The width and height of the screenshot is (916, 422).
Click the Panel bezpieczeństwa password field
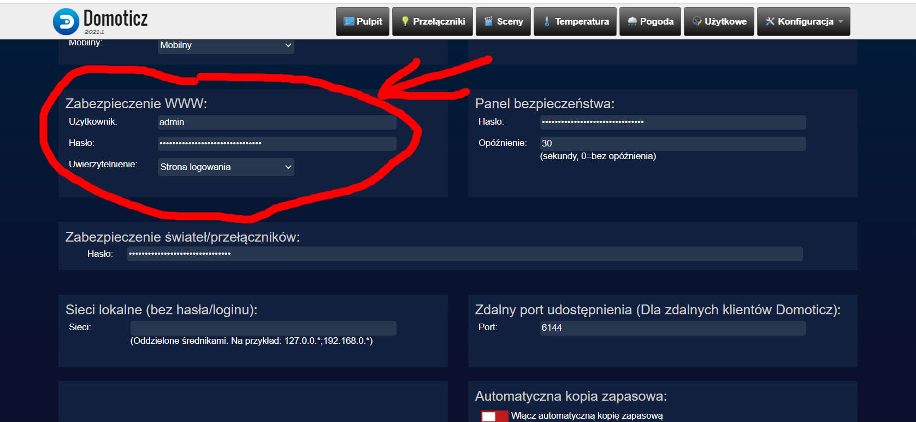point(673,122)
